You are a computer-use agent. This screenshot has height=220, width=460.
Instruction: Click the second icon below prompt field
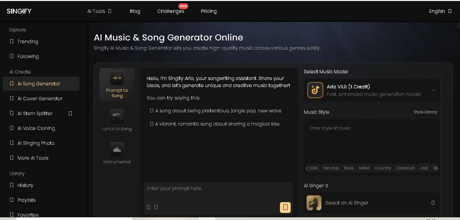click(156, 207)
